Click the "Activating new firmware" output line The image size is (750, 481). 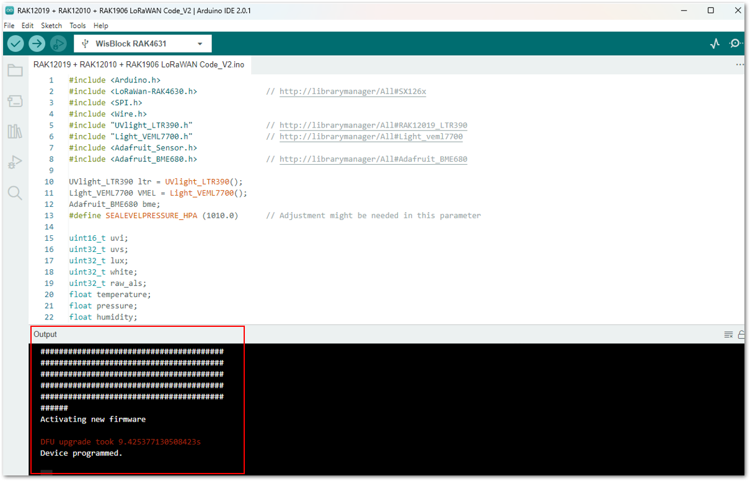(93, 419)
